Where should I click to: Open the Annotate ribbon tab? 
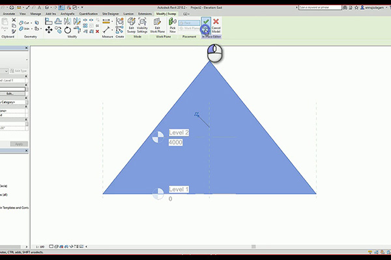pos(9,14)
